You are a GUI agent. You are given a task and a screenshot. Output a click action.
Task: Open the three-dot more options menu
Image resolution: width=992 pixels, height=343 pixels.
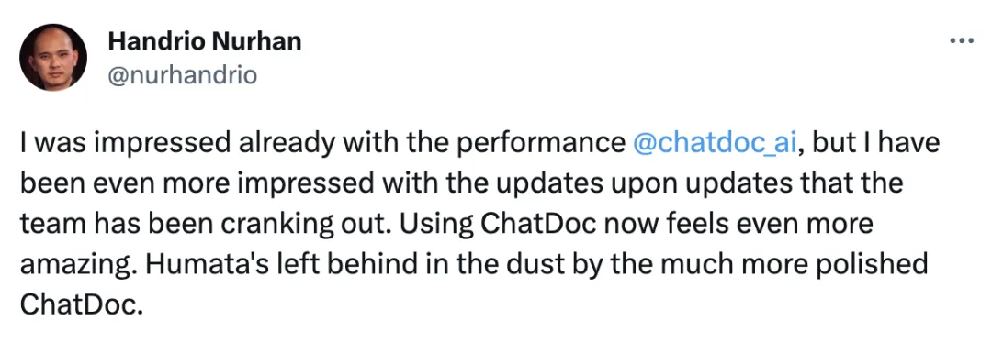[x=962, y=41]
